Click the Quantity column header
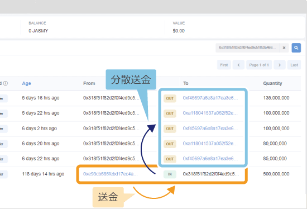The image size is (307, 209). point(272,83)
